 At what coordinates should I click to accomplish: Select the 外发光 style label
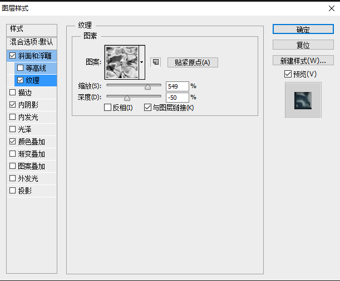[28, 178]
